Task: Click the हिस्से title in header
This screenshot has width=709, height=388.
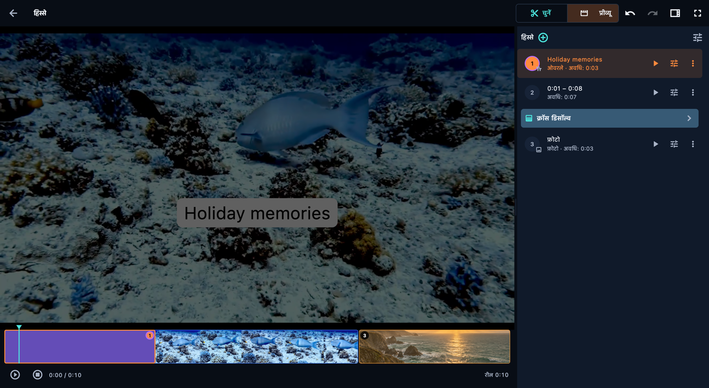Action: [40, 13]
